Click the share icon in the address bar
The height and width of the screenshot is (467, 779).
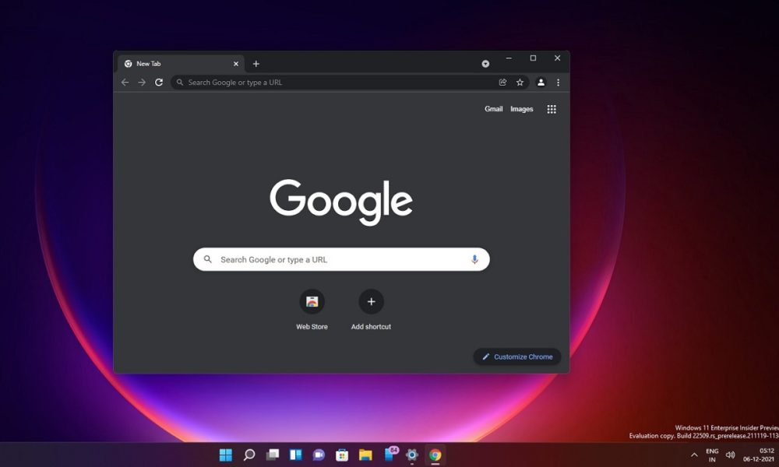503,82
